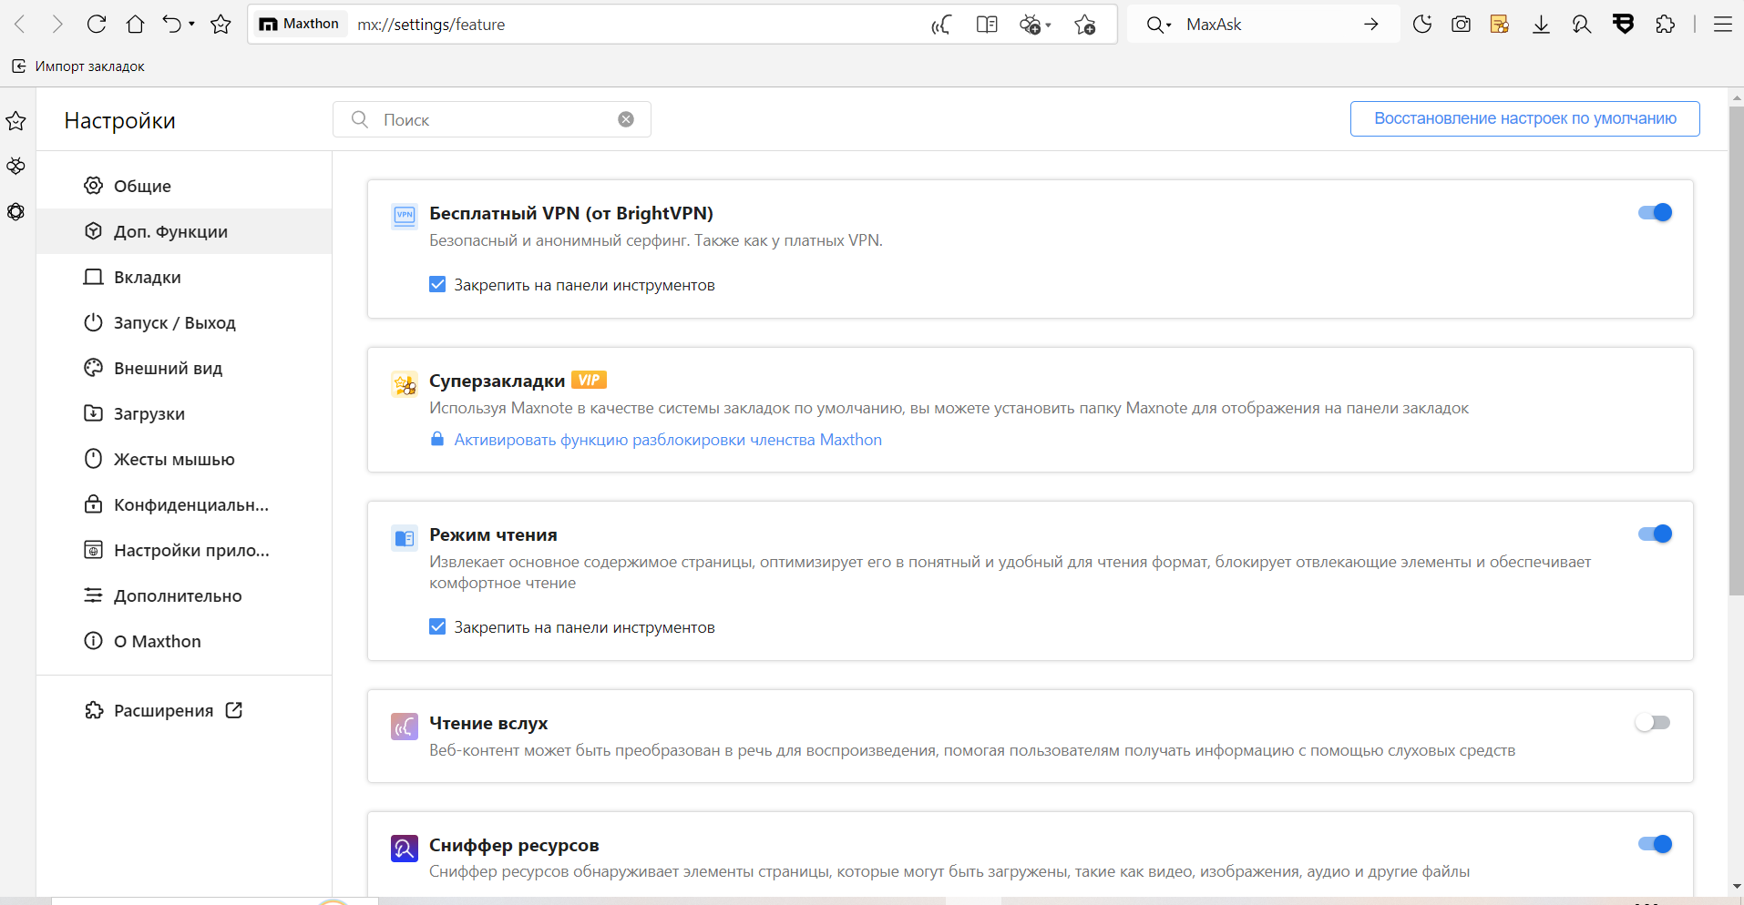Go forward with the forward arrow
This screenshot has height=905, width=1744.
tap(57, 25)
